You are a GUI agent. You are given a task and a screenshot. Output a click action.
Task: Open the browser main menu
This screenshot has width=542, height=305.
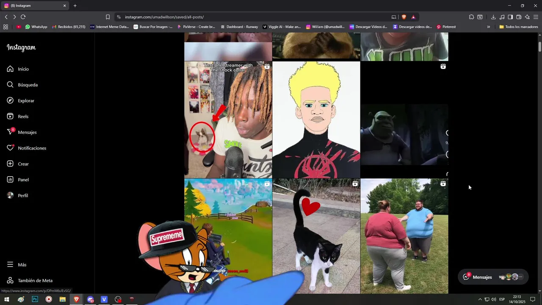pos(536,17)
